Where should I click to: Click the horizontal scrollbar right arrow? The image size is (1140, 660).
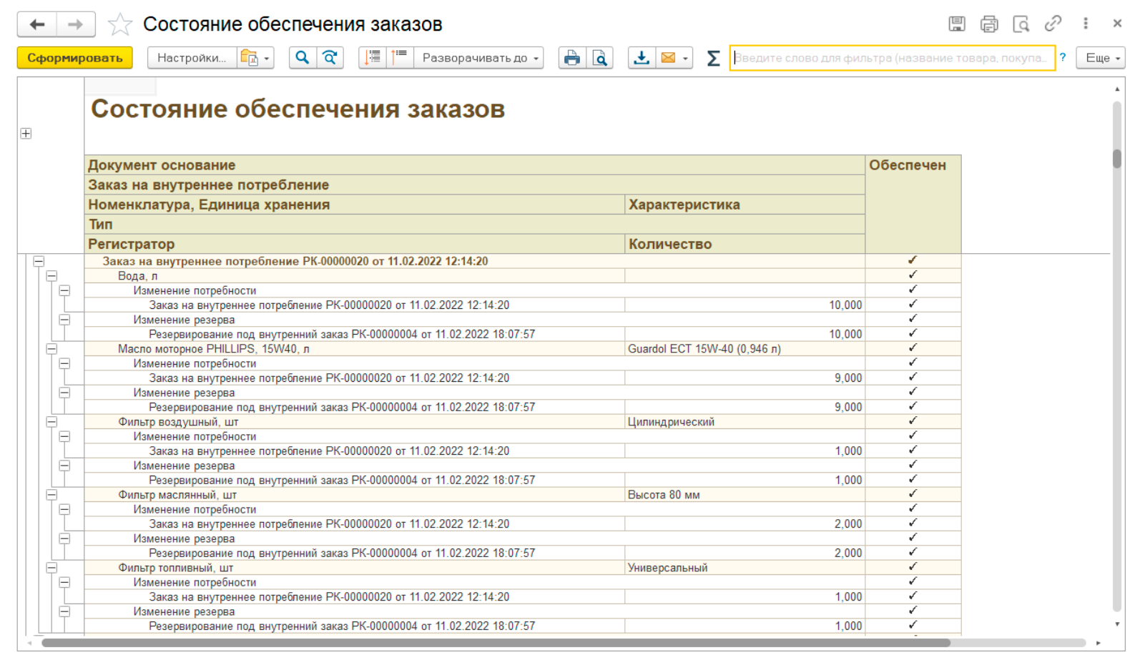1099,643
